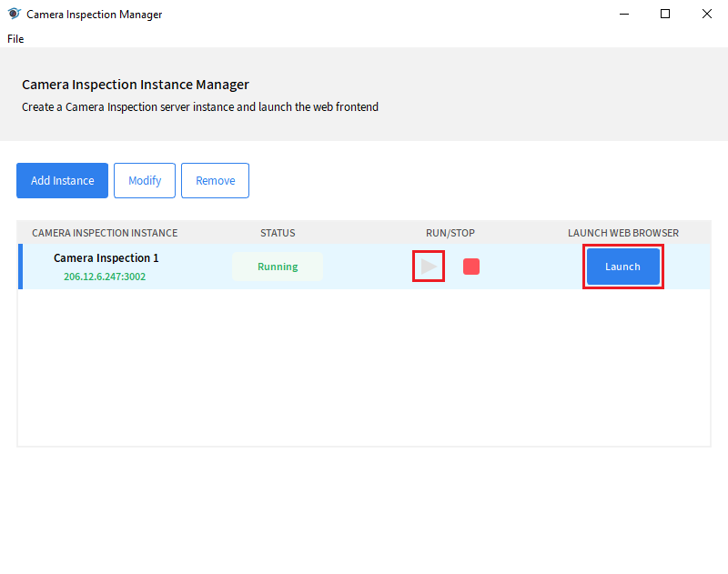Image resolution: width=728 pixels, height=574 pixels.
Task: Stop Camera Inspection 1 with red square
Action: pos(471,267)
